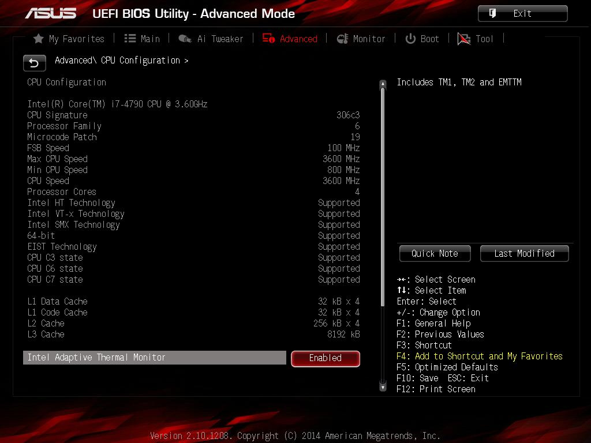Image resolution: width=591 pixels, height=443 pixels.
Task: Click the Advanced\ CPU Configuration breadcrumb
Action: 121,60
